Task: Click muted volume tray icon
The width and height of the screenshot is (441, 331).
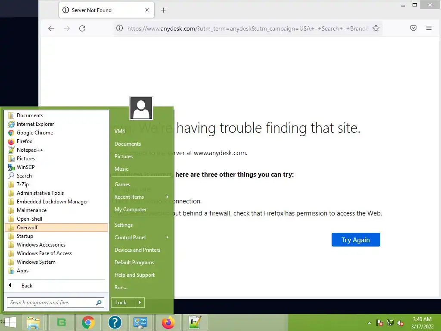Action: point(401,323)
